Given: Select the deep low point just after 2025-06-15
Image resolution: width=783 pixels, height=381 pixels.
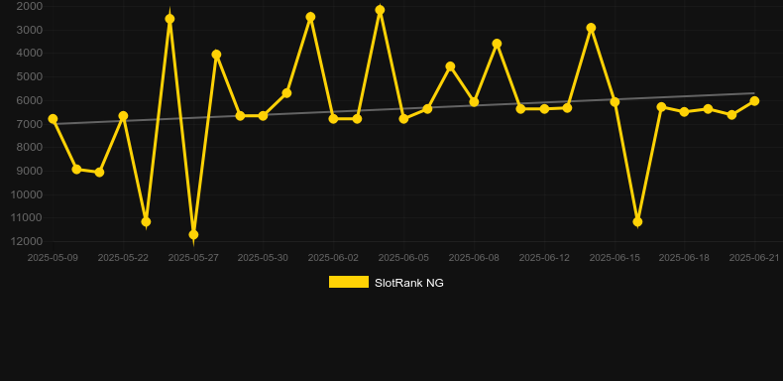Looking at the screenshot, I should [x=637, y=221].
